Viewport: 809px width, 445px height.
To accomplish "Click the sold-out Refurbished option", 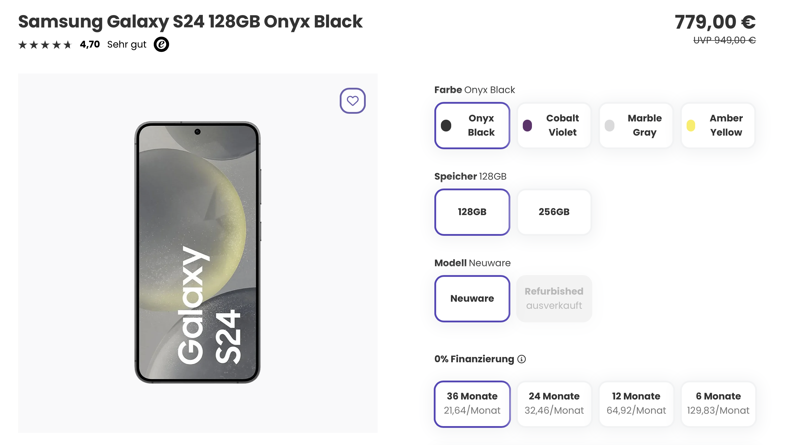I will (554, 299).
